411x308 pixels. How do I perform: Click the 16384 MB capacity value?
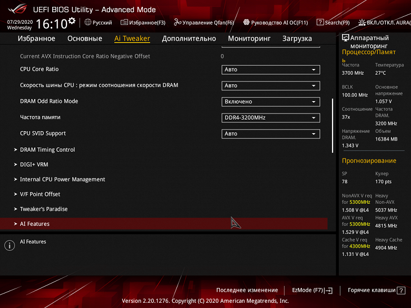[x=386, y=139]
